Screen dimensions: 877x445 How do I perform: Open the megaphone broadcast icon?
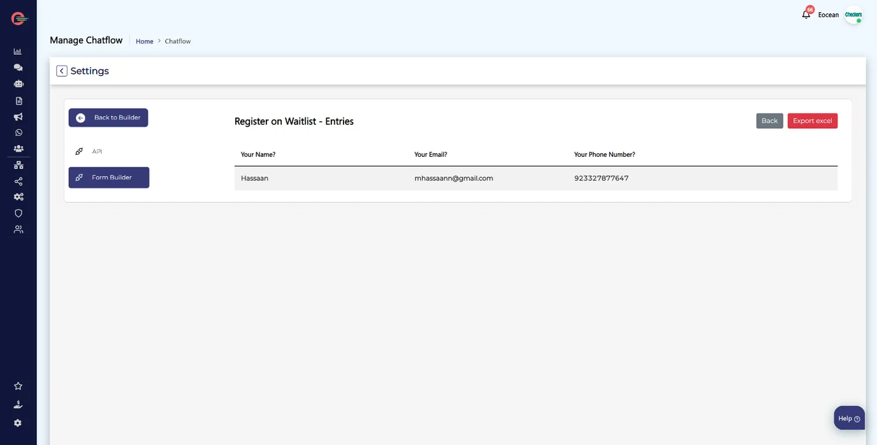pyautogui.click(x=18, y=117)
